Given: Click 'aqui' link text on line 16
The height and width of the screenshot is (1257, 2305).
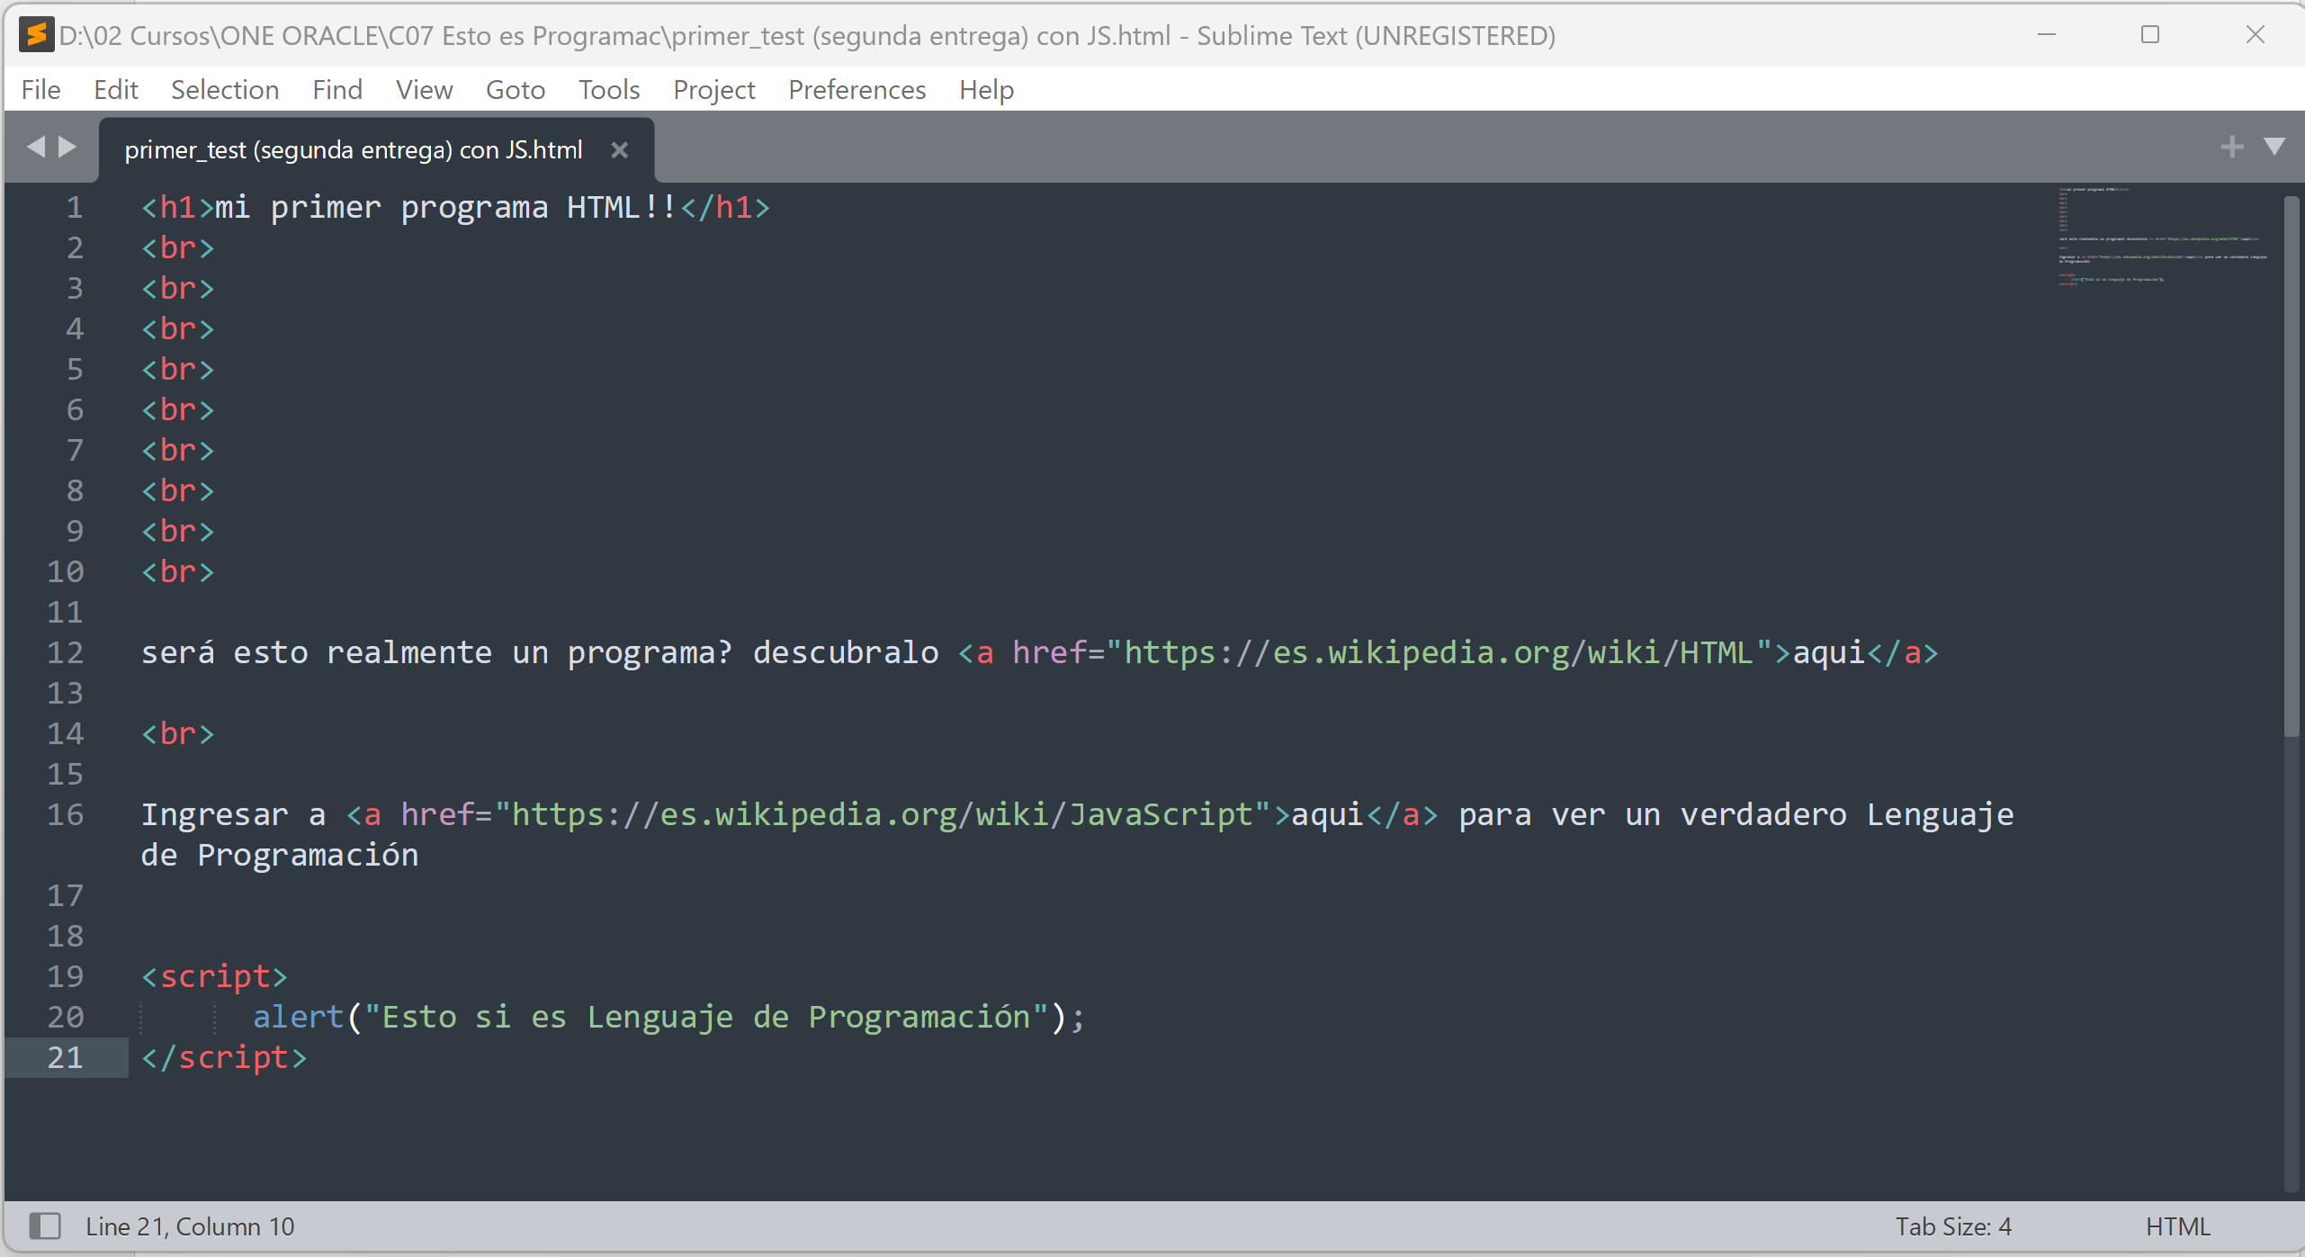Looking at the screenshot, I should coord(1328,815).
